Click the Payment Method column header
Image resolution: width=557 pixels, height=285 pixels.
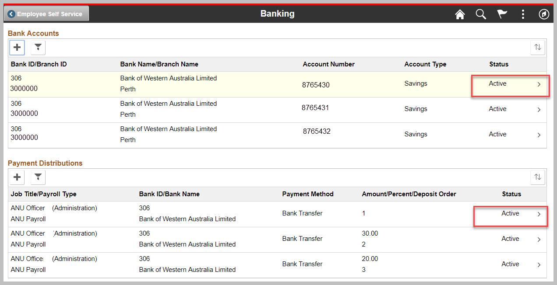(x=307, y=194)
